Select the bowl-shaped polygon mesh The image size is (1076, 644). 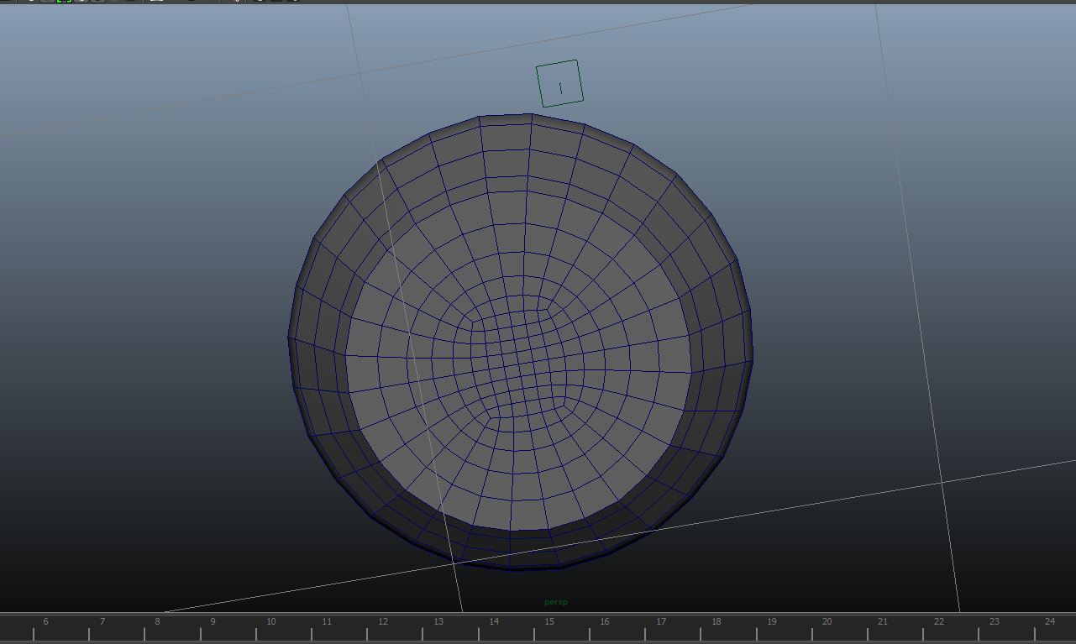pos(520,342)
